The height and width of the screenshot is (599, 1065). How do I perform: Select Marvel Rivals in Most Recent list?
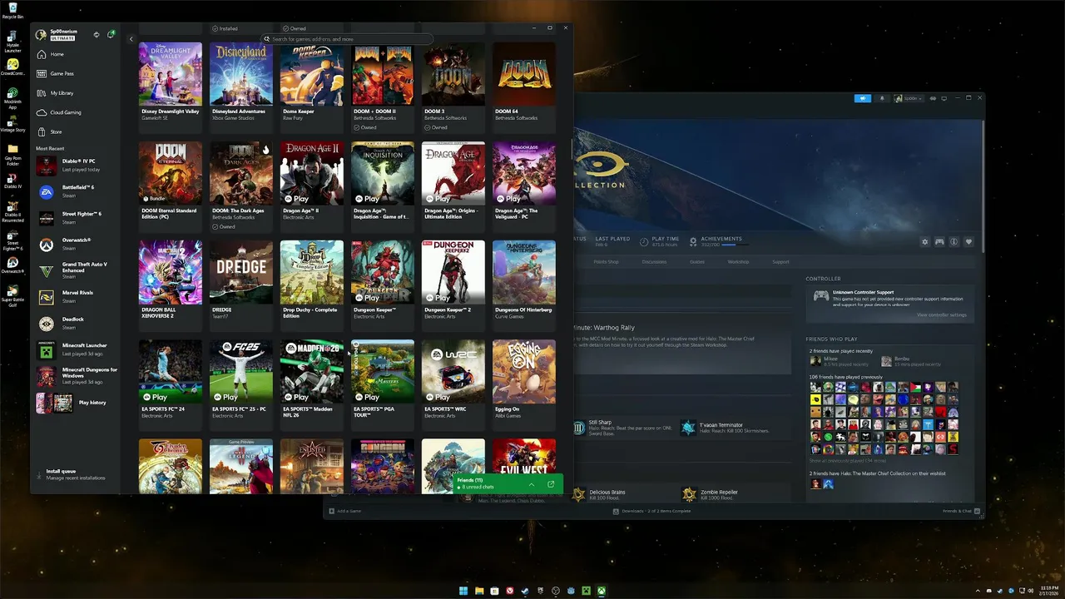tap(76, 296)
